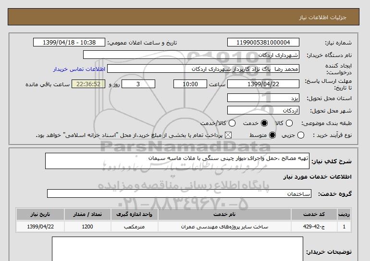The width and height of the screenshot is (370, 261).
Task: Select the خدمت radio button
Action: pos(264,123)
